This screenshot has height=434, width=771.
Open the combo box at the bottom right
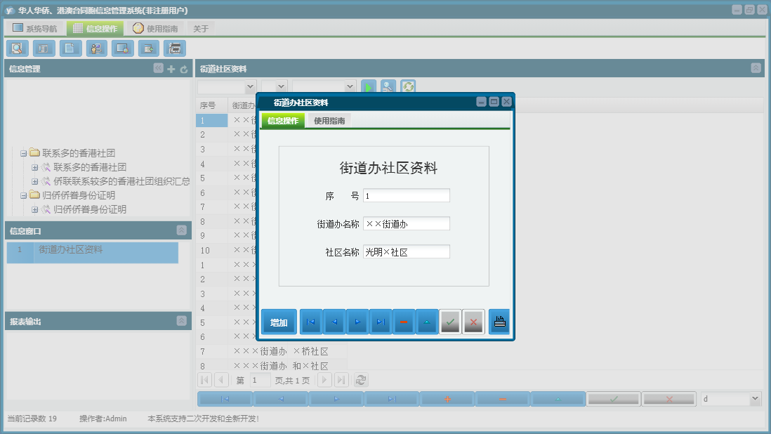point(729,398)
